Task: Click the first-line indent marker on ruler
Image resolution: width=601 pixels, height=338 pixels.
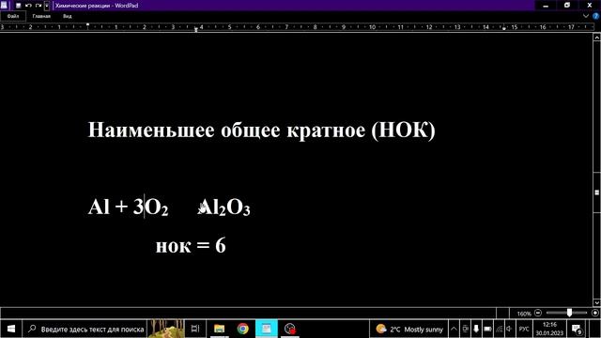Action: (87, 25)
